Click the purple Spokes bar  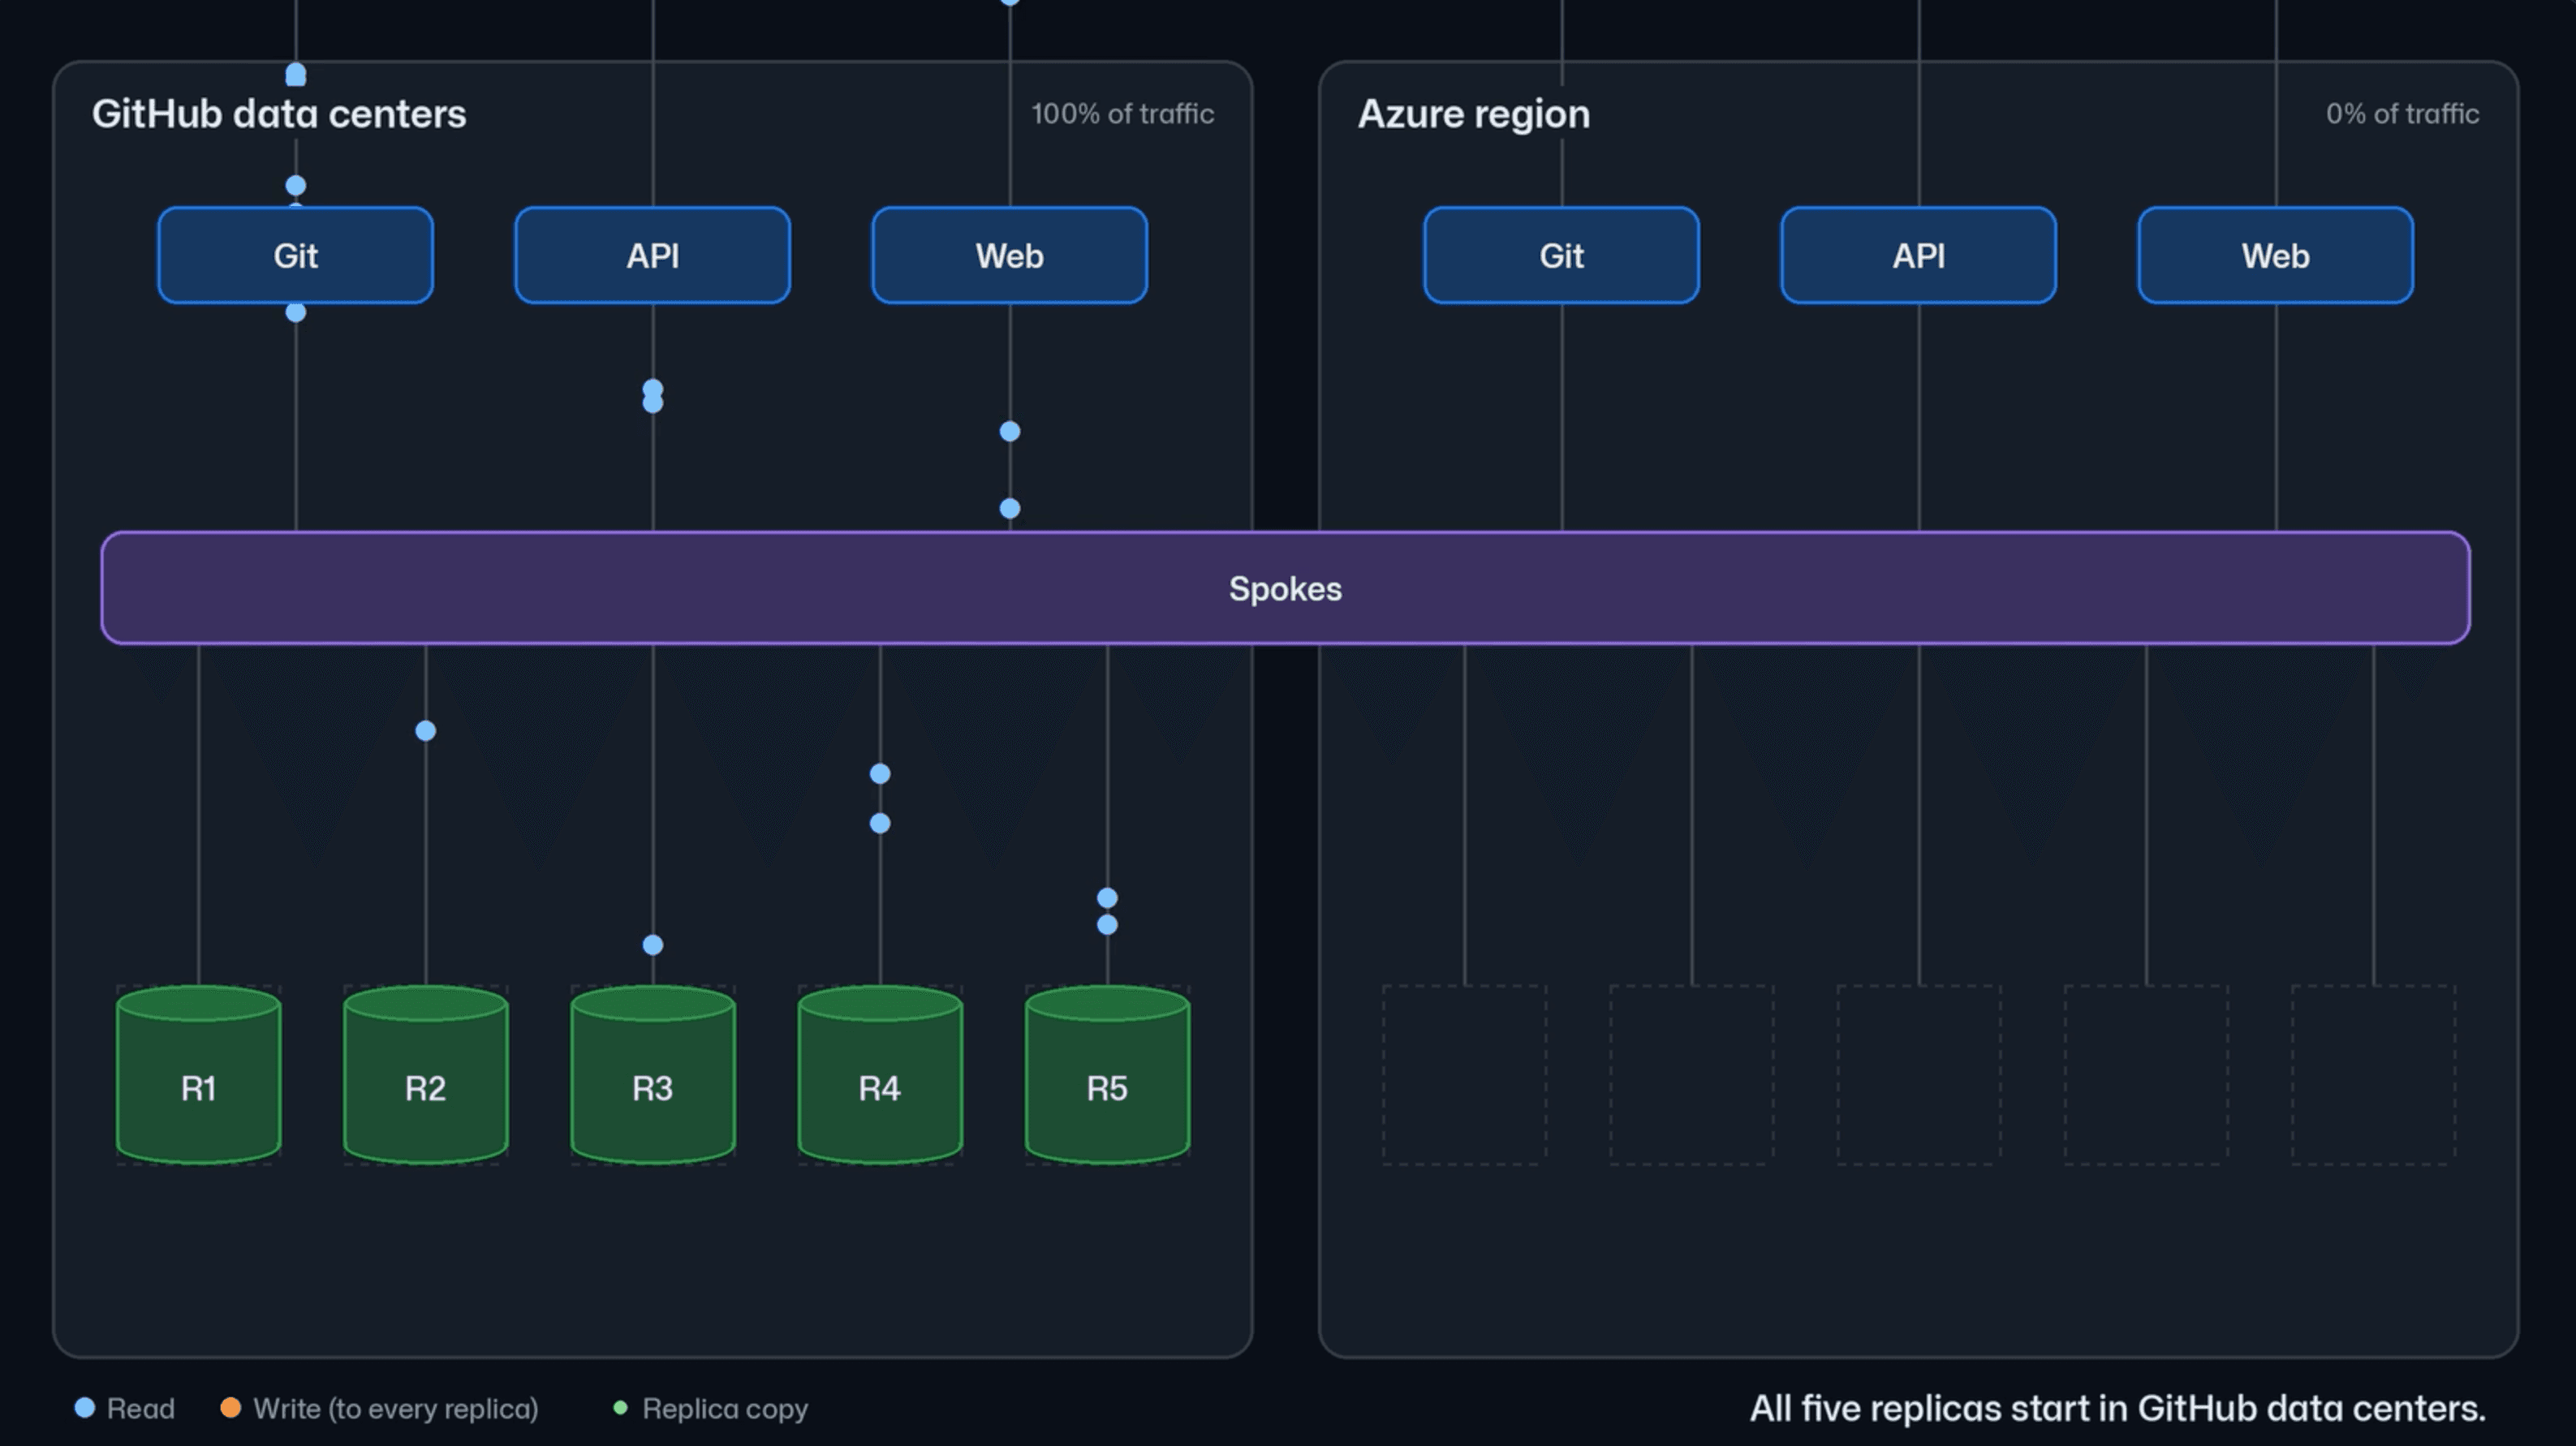(1285, 588)
